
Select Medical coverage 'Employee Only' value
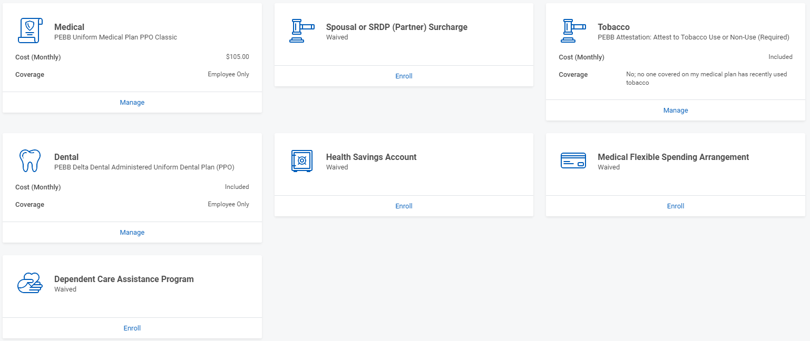pyautogui.click(x=228, y=74)
